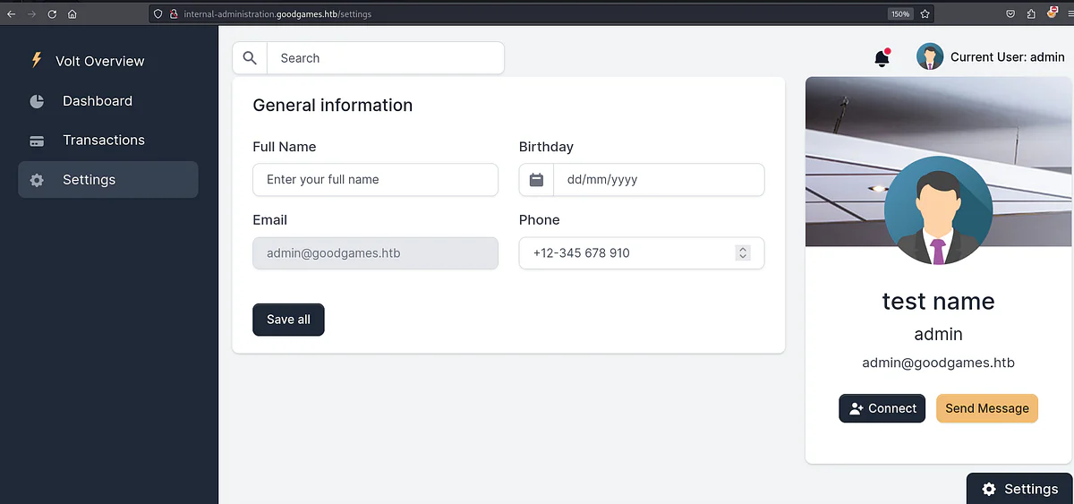
Task: Click the Settings gear icon in sidebar
Action: [x=37, y=180]
